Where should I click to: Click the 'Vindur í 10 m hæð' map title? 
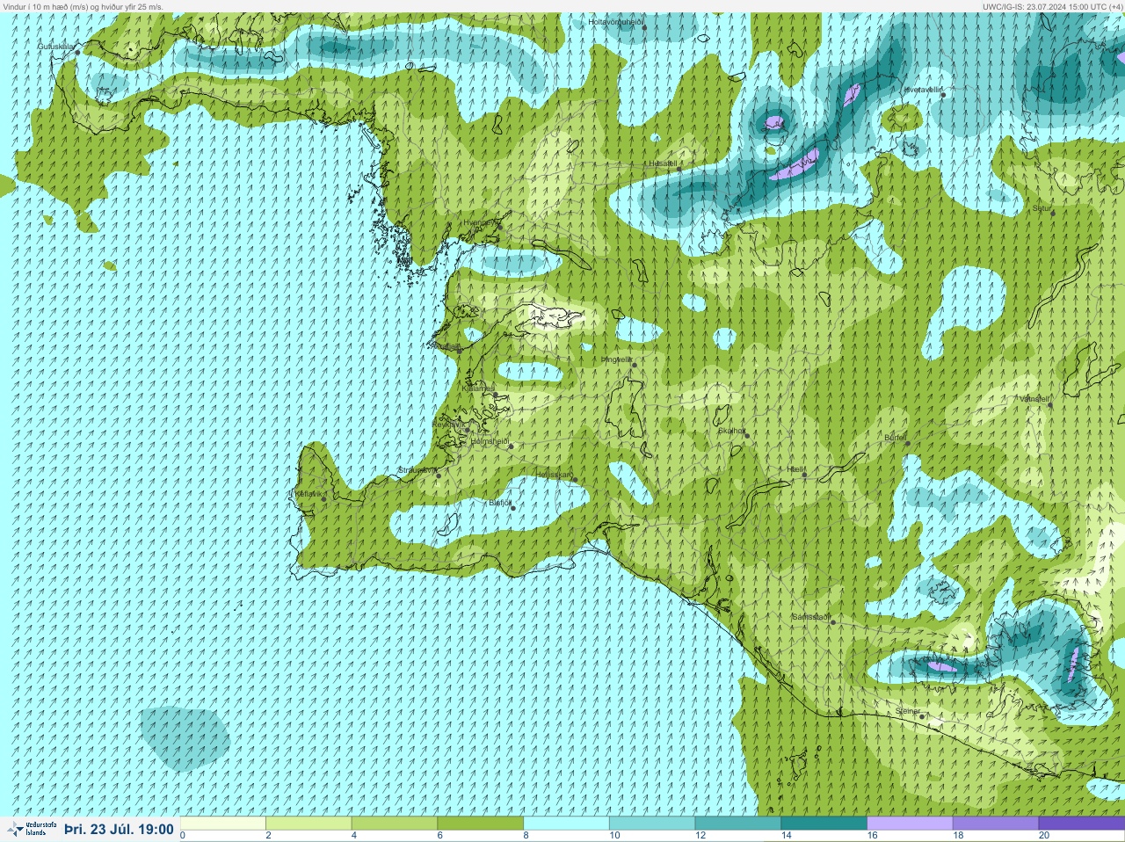coord(83,6)
